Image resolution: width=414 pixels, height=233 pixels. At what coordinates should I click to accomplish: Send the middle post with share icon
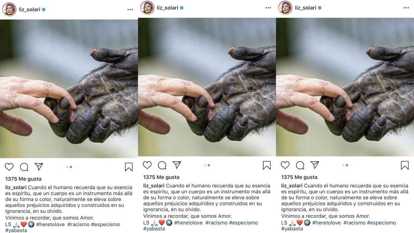(177, 165)
